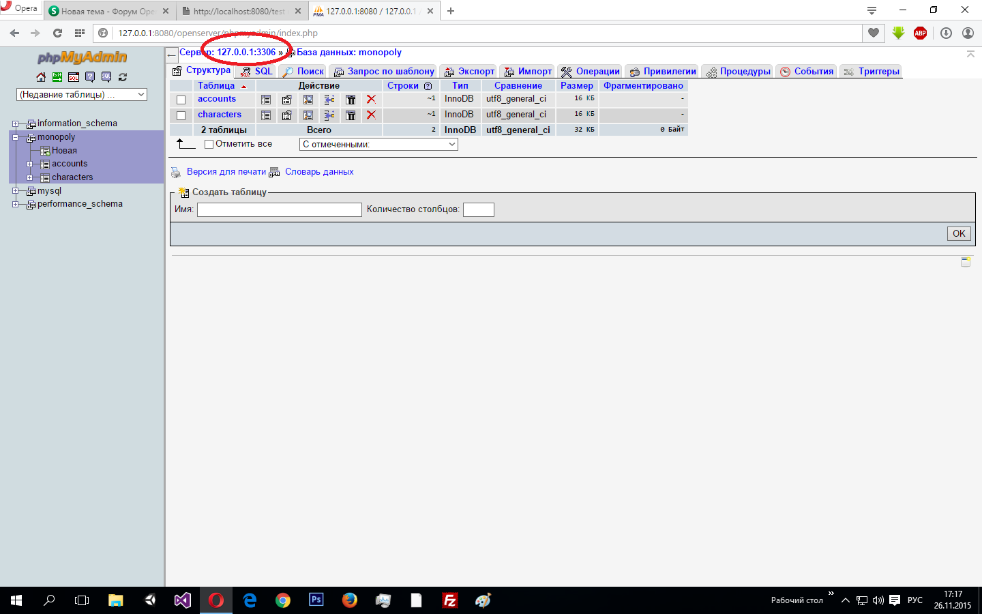Screen dimensions: 982x614
Task: Switch to the Экспорт tab
Action: 475,72
